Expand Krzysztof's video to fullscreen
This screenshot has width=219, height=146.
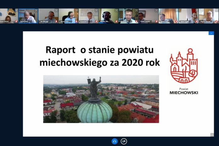96,10
